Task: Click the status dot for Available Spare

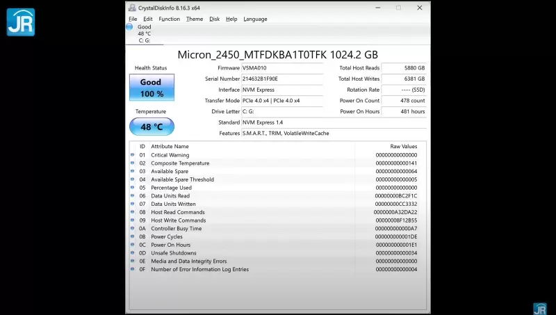Action: pyautogui.click(x=133, y=171)
